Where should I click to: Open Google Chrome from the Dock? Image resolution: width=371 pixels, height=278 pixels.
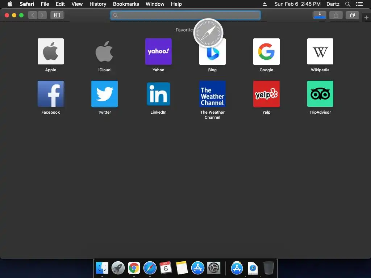point(134,268)
